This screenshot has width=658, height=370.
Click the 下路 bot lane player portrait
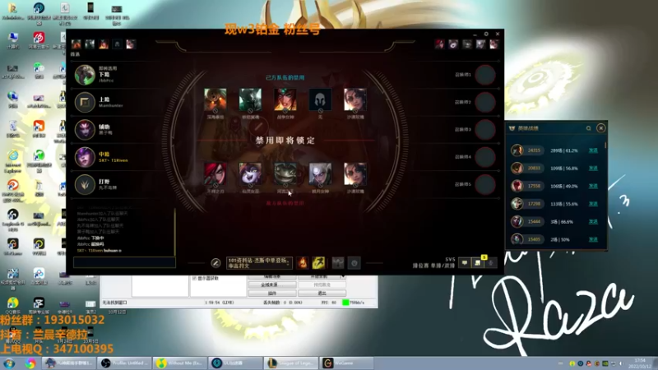(x=85, y=75)
